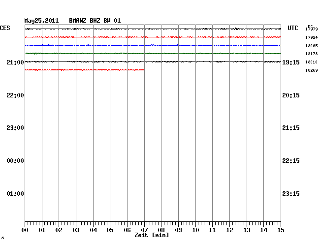
Task: Click the UTC time label 23:15
Action: tap(291, 194)
